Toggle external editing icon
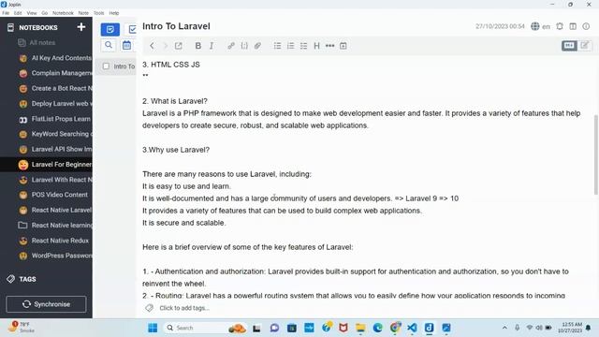Image resolution: width=599 pixels, height=337 pixels. click(x=179, y=46)
